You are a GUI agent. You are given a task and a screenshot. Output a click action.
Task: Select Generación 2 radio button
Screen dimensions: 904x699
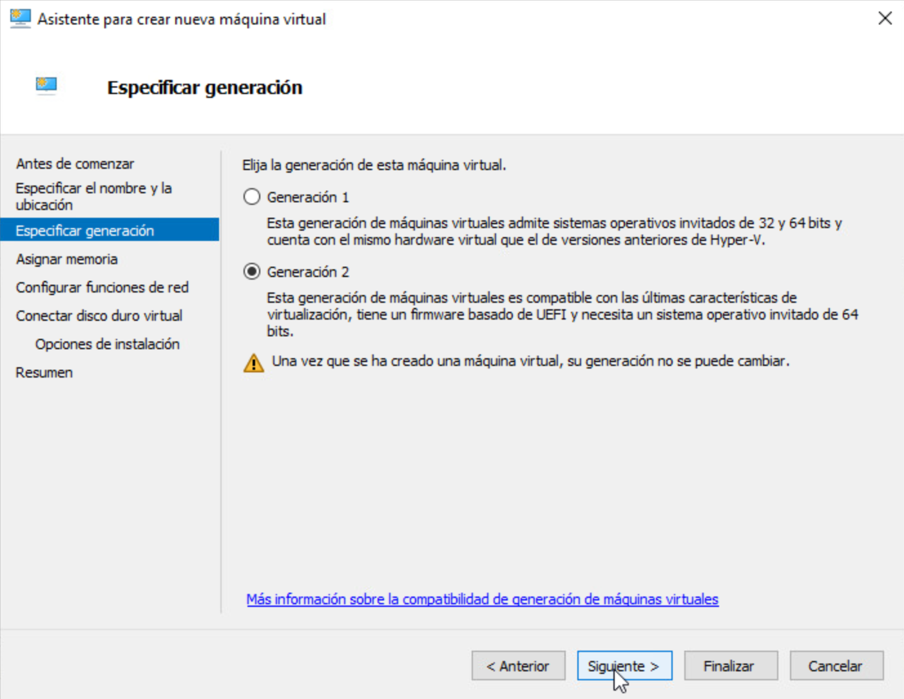(x=251, y=271)
